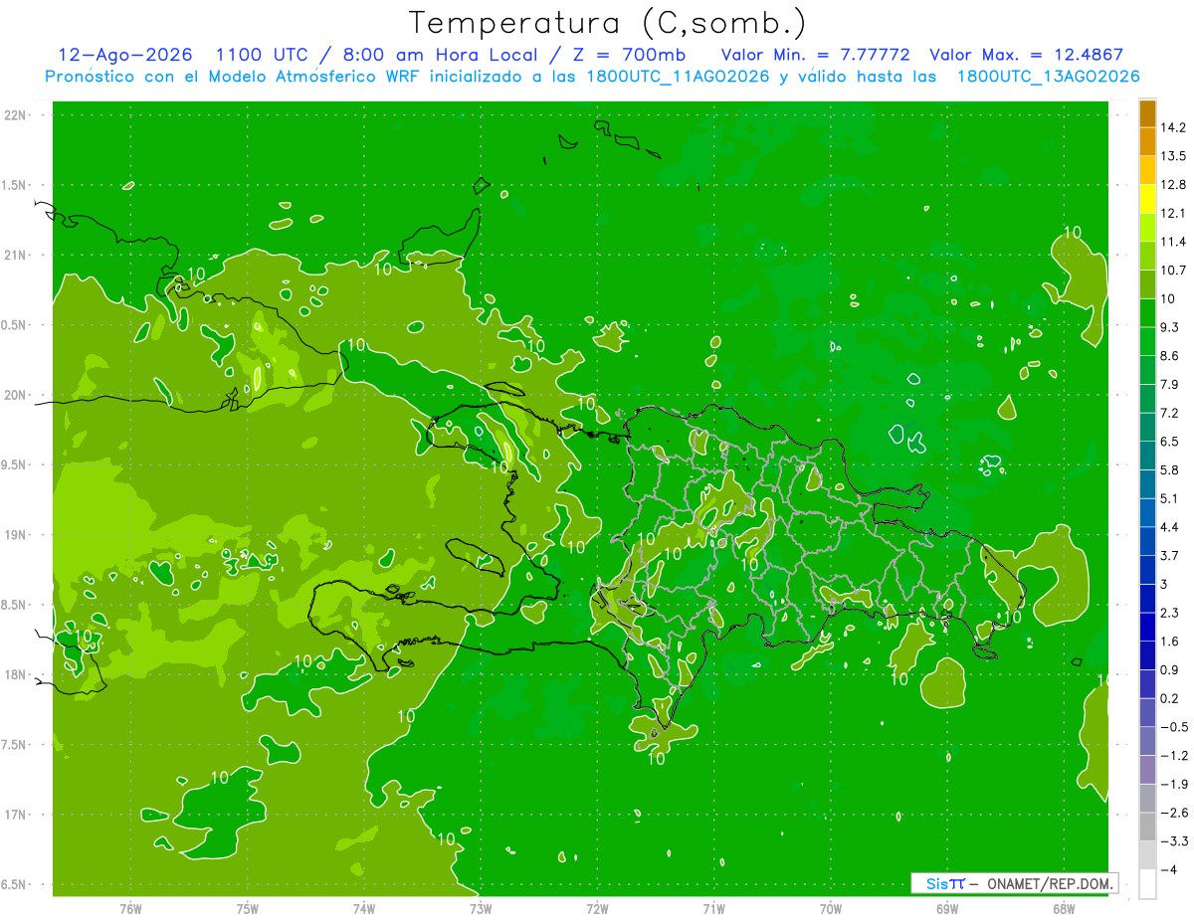The image size is (1194, 922).
Task: Click the deep blue swatch between 2.3 and 1.6
Action: click(1147, 627)
